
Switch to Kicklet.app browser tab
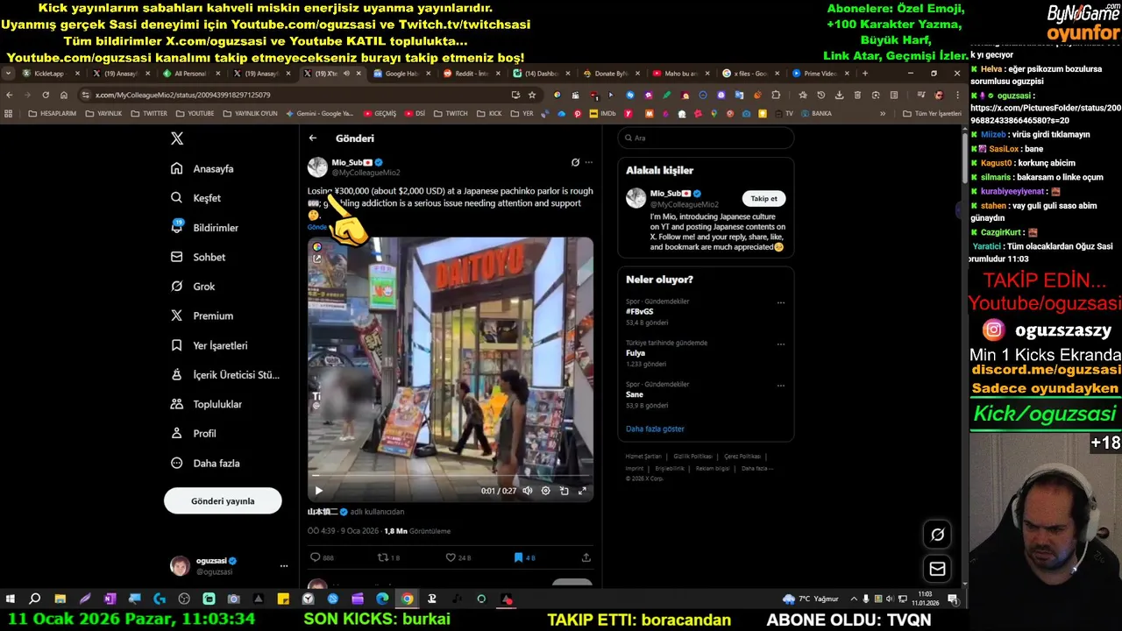click(51, 74)
